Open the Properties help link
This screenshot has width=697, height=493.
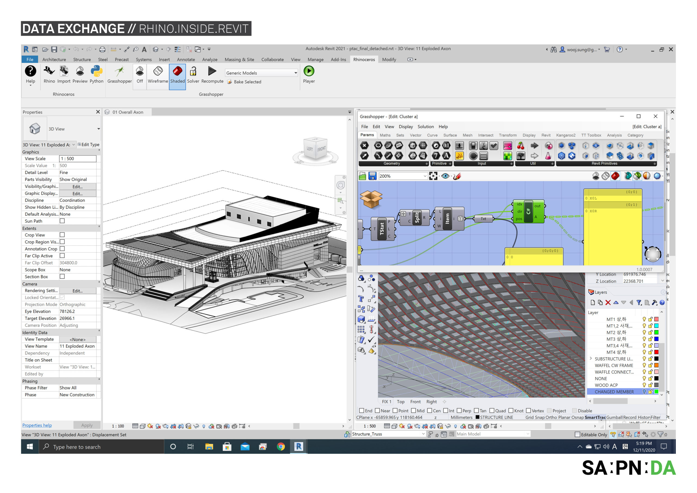tap(37, 425)
